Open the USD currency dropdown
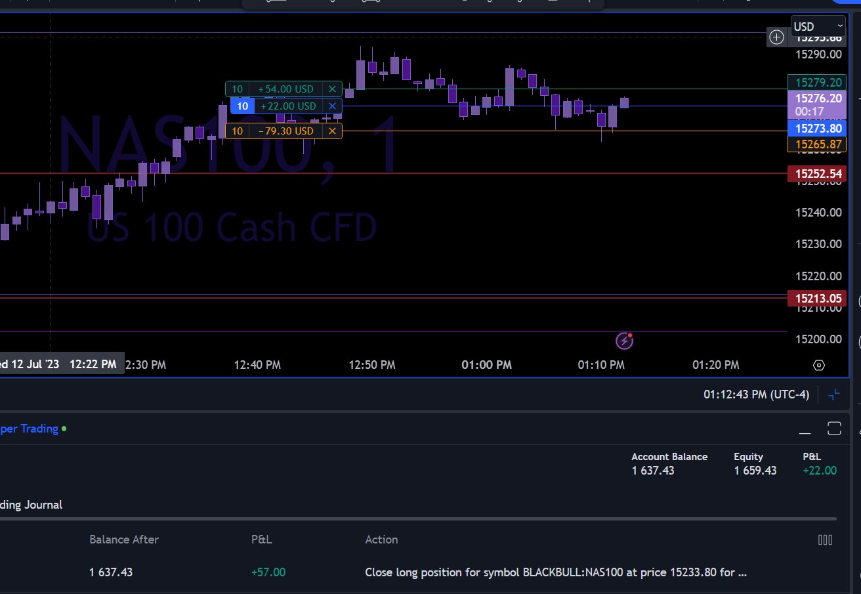Image resolution: width=861 pixels, height=594 pixels. pyautogui.click(x=818, y=26)
